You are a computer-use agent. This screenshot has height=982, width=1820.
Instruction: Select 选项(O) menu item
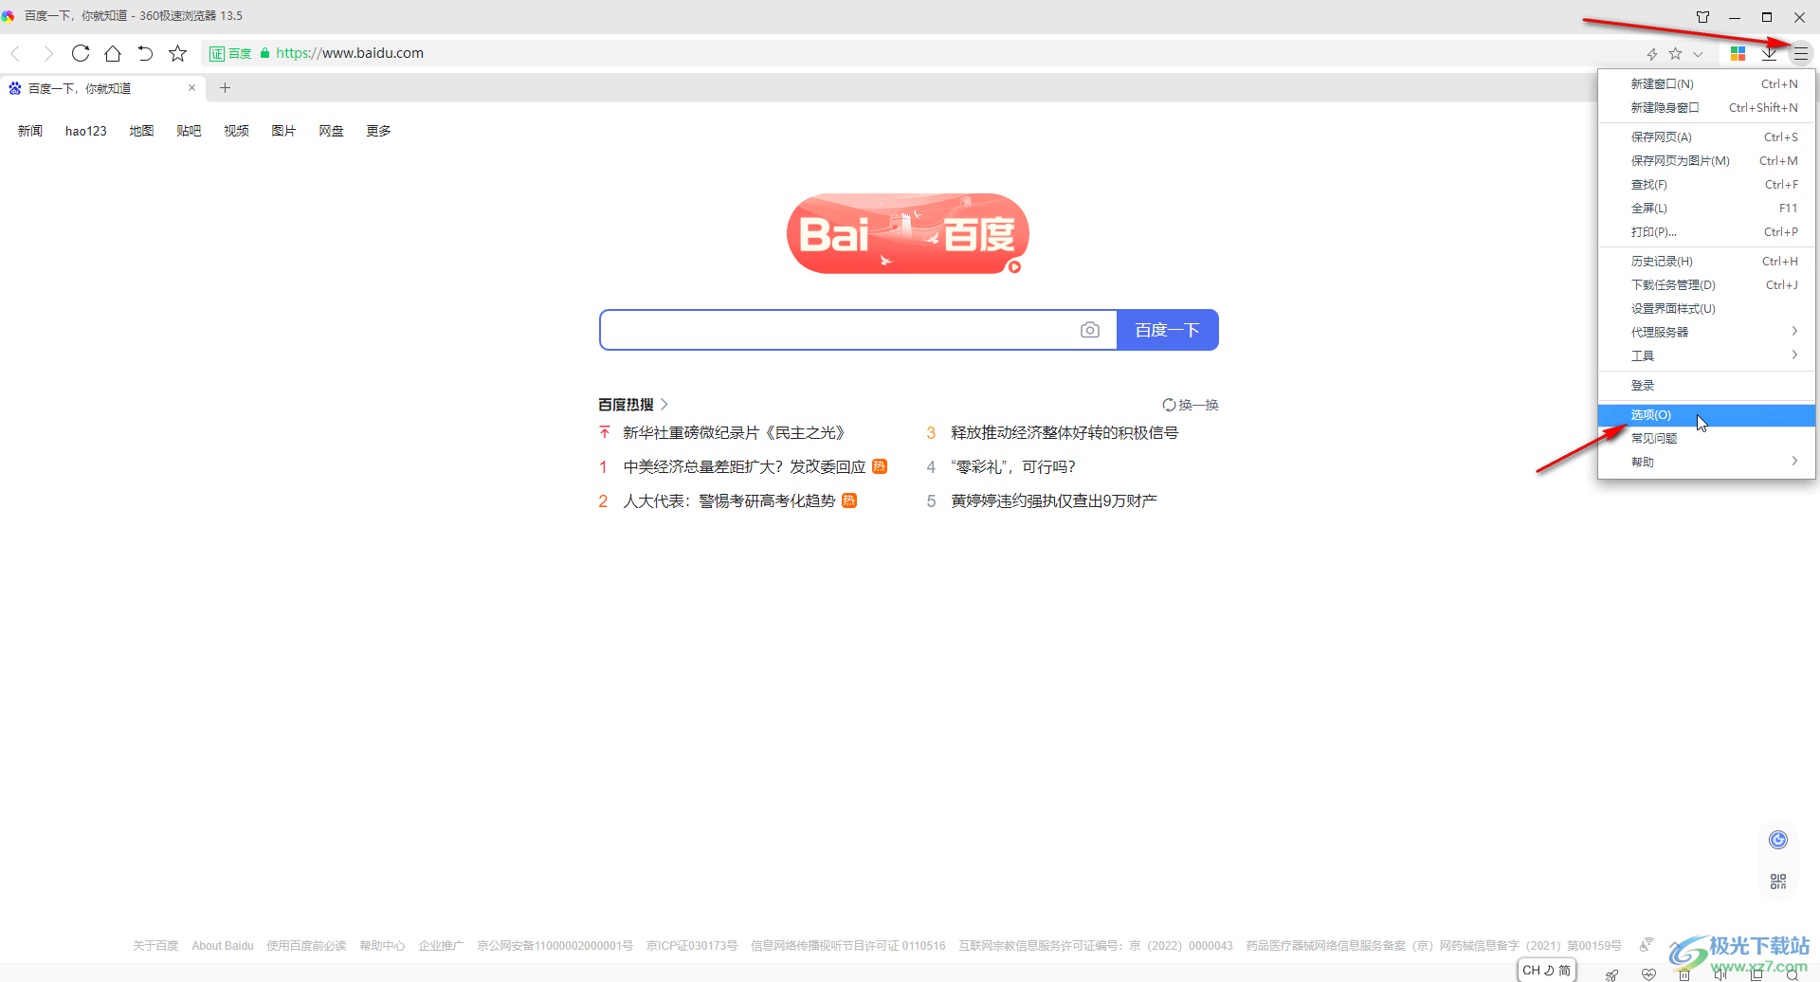click(1706, 414)
